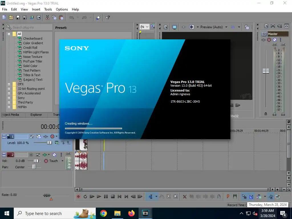Click the New project icon in main toolbar
This screenshot has height=219, width=292.
coord(4,17)
